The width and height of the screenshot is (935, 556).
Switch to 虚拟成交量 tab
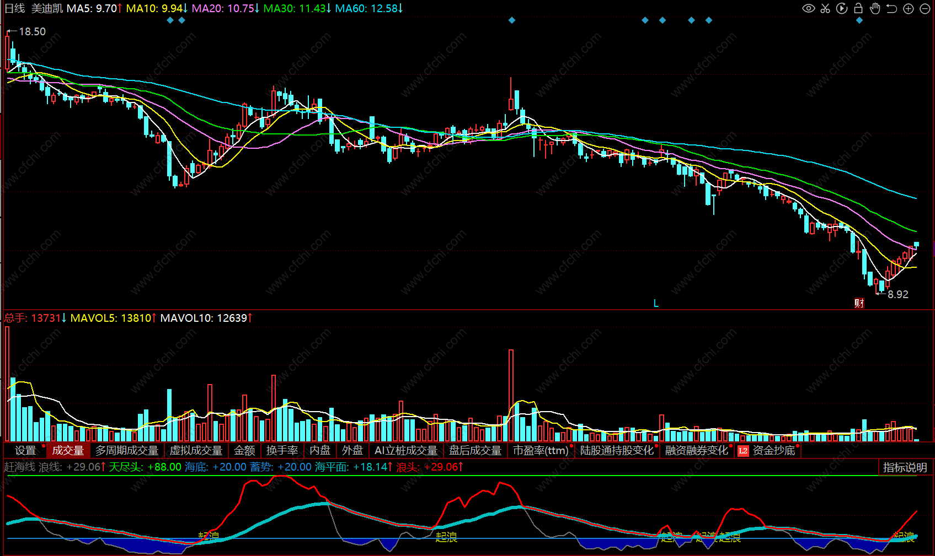coord(196,451)
